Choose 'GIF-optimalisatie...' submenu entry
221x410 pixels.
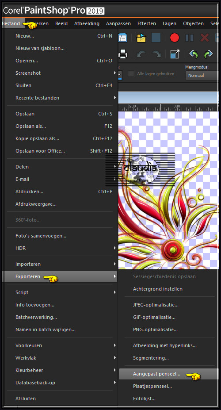click(x=169, y=317)
